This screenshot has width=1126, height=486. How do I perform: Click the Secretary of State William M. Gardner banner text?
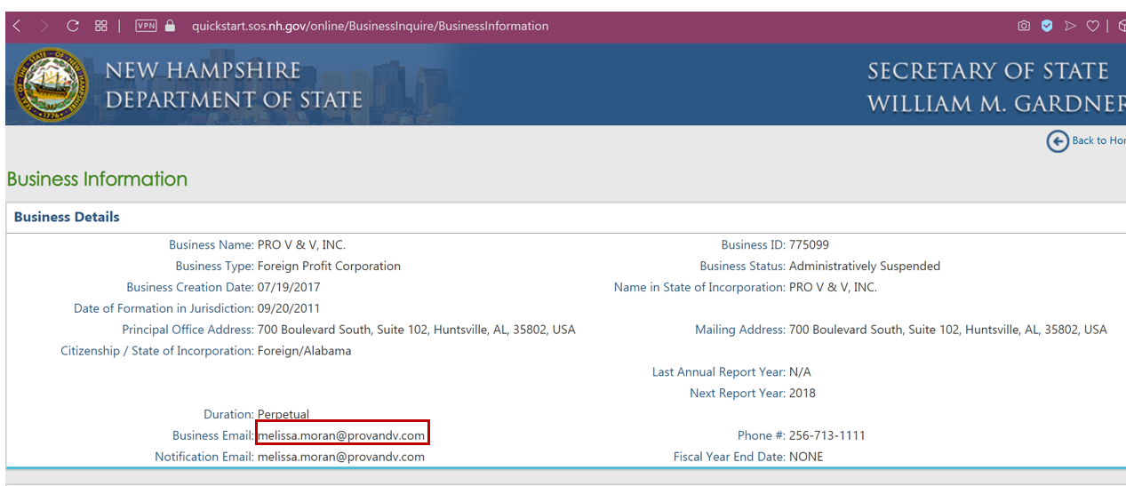tap(996, 86)
